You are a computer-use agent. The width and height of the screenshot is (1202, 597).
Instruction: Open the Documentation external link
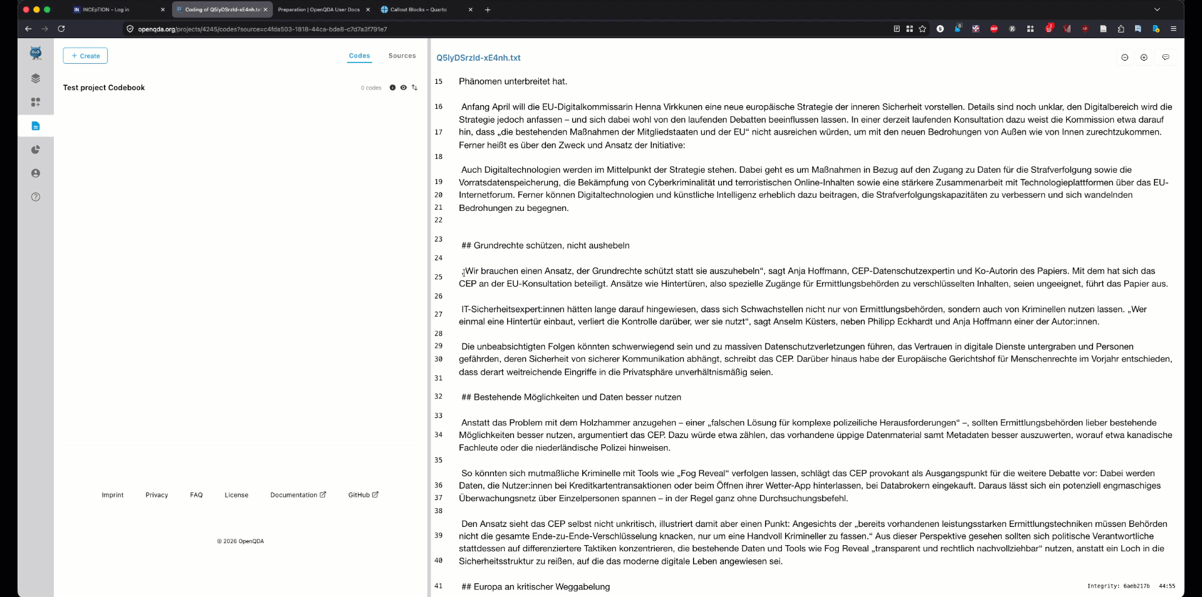point(298,495)
